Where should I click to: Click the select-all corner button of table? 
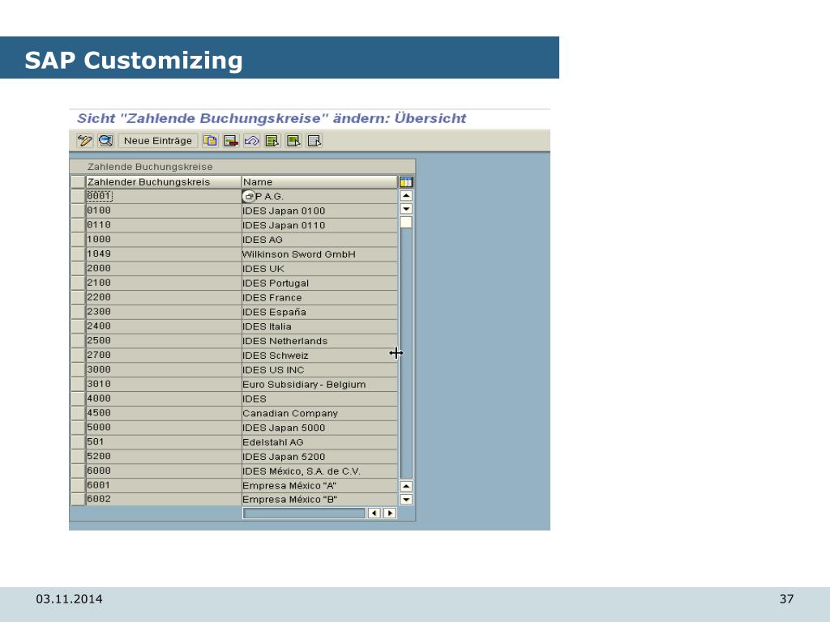[x=78, y=182]
